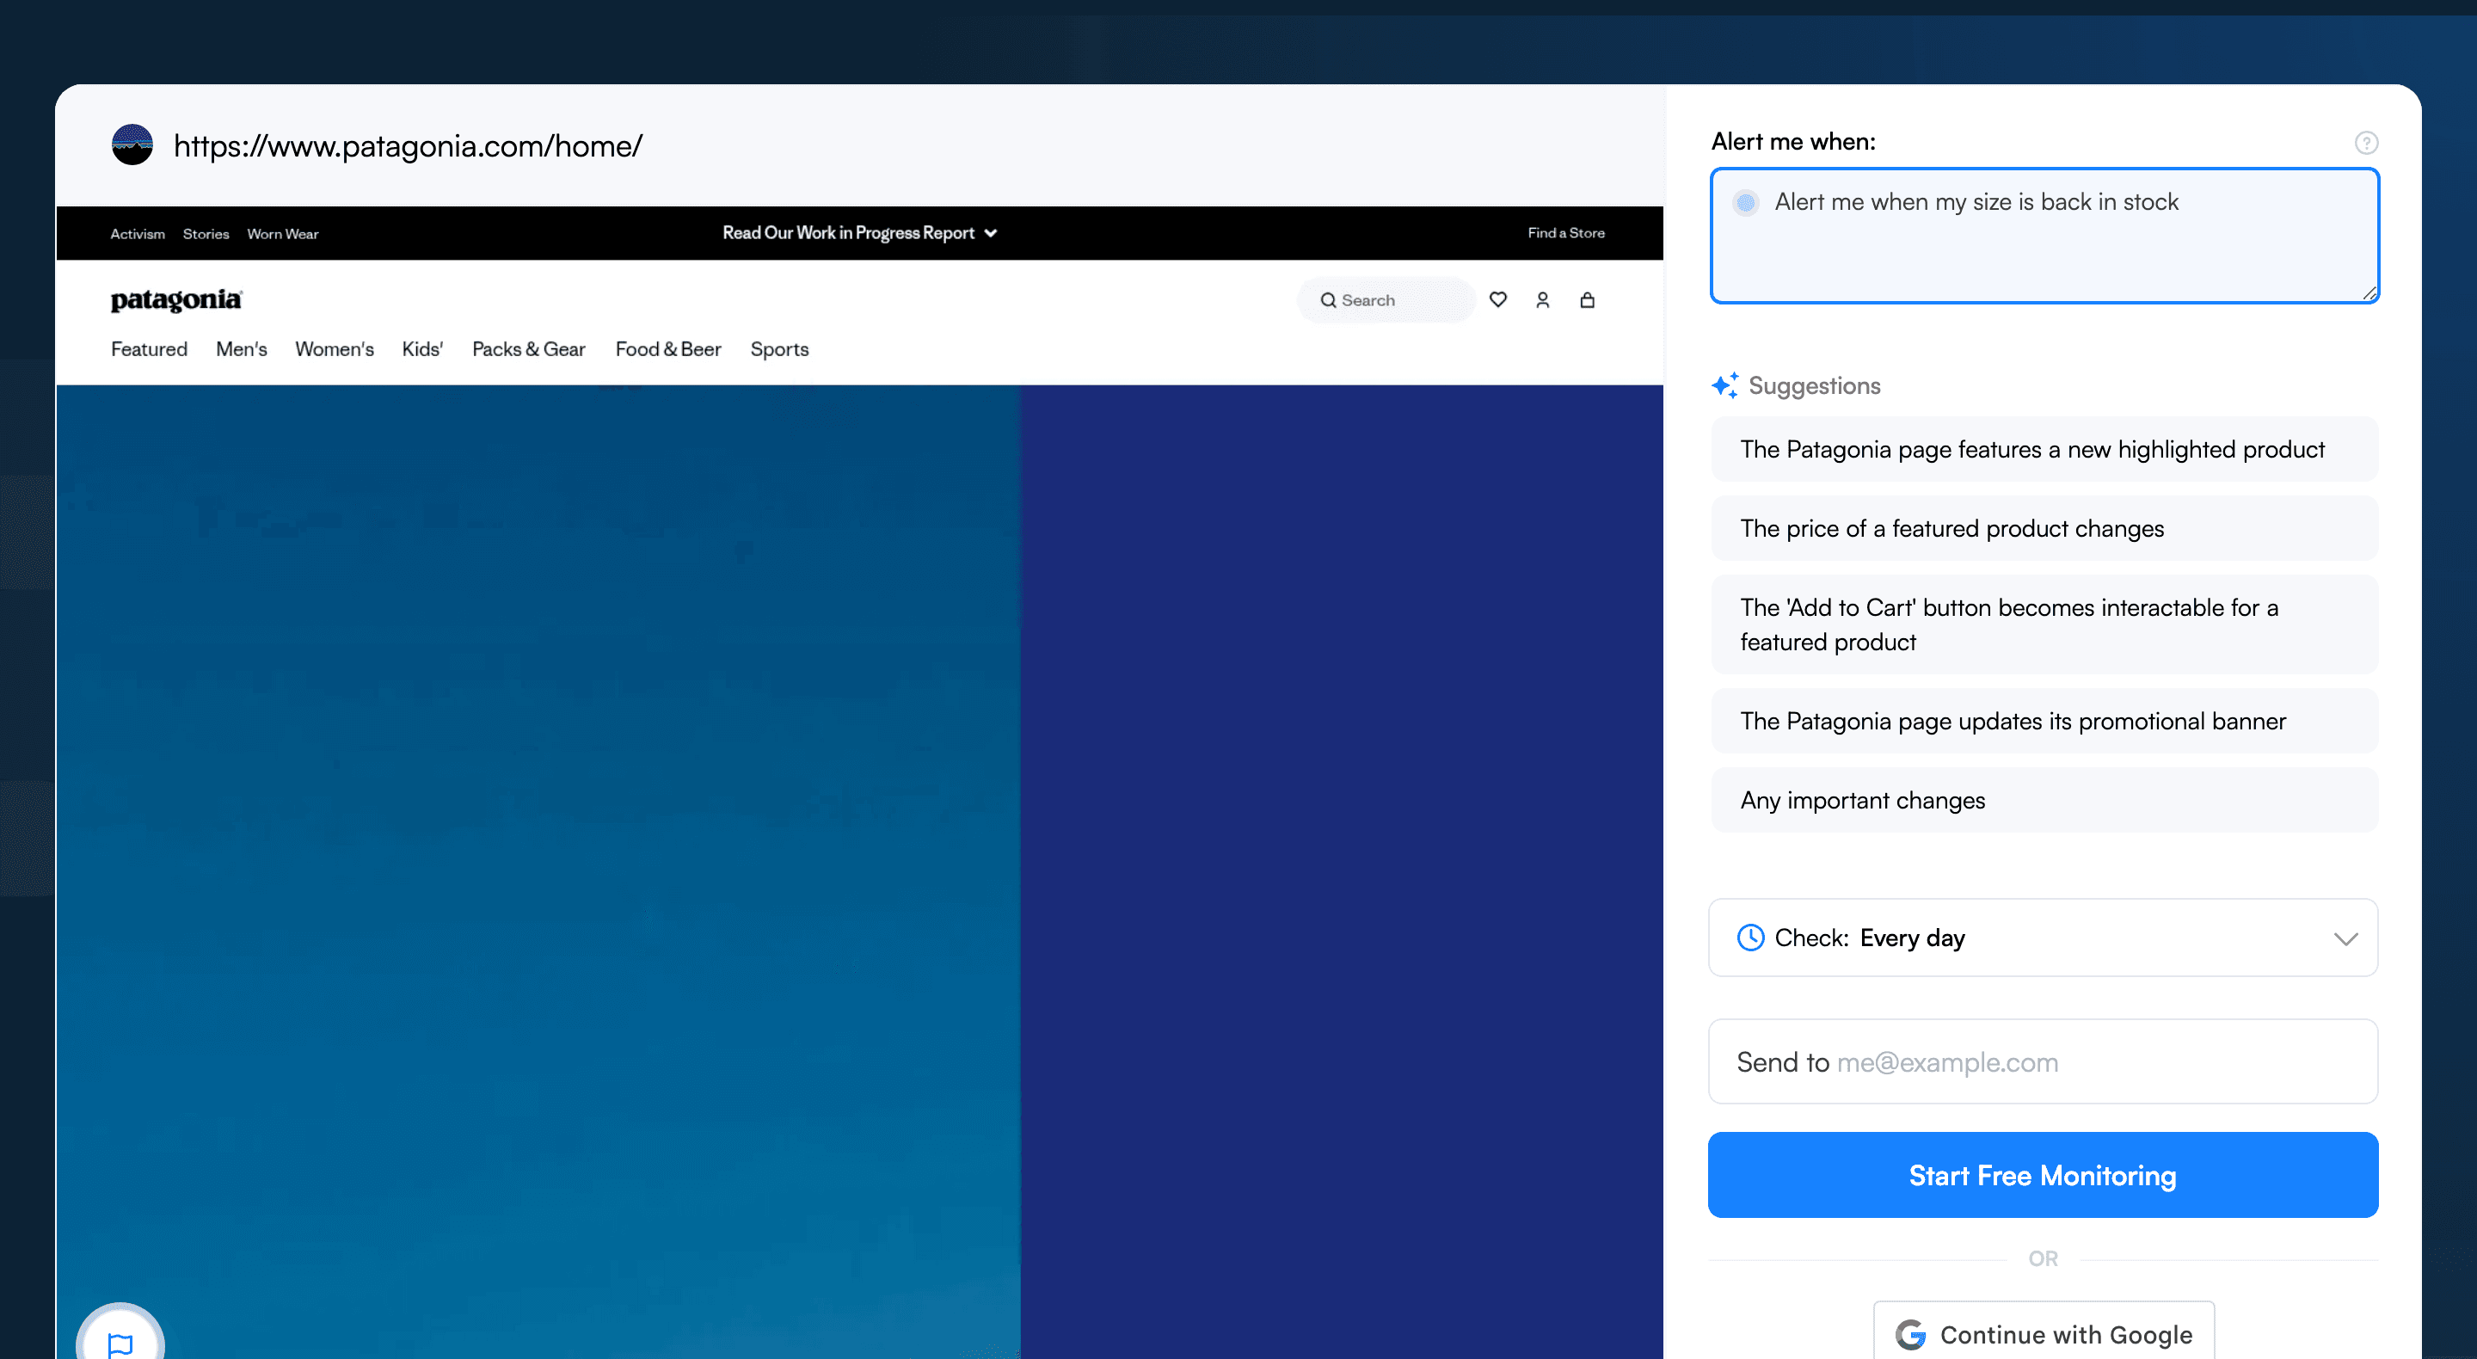The image size is (2477, 1359).
Task: Expand the Check: Every day dropdown
Action: 2043,938
